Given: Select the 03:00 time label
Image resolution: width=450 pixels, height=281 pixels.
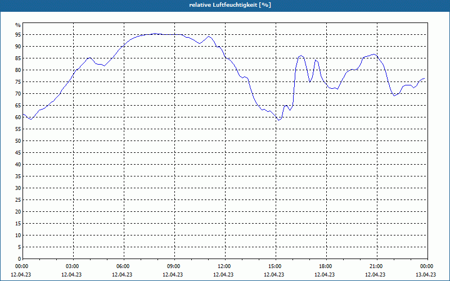Looking at the screenshot, I should pyautogui.click(x=72, y=266).
